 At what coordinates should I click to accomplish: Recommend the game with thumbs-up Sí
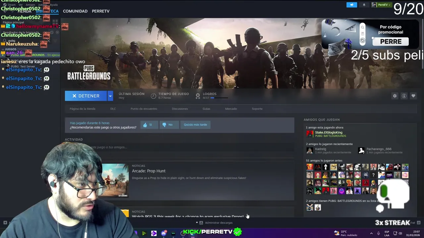(149, 125)
